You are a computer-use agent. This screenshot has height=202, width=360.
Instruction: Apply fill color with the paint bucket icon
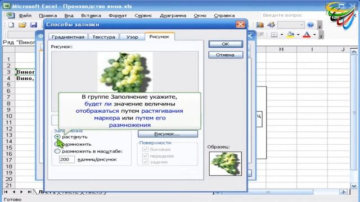point(290,35)
